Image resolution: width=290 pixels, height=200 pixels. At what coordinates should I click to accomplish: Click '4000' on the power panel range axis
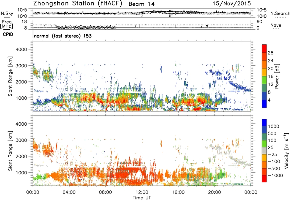[x=21, y=49]
